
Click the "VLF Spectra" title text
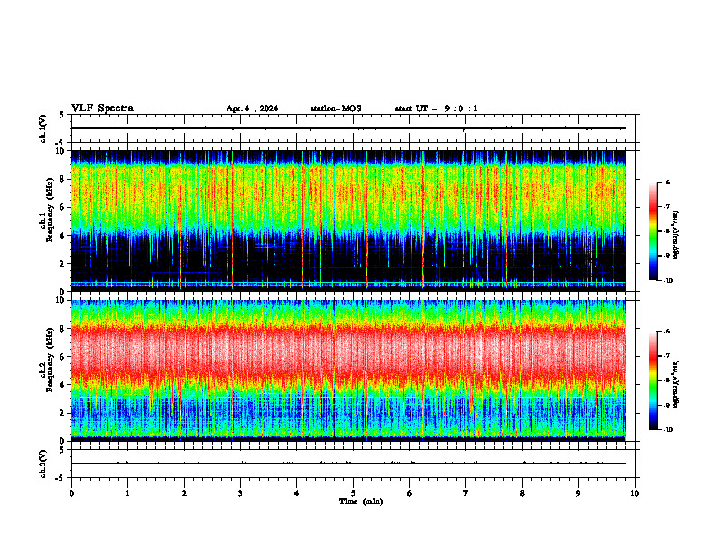pyautogui.click(x=102, y=108)
